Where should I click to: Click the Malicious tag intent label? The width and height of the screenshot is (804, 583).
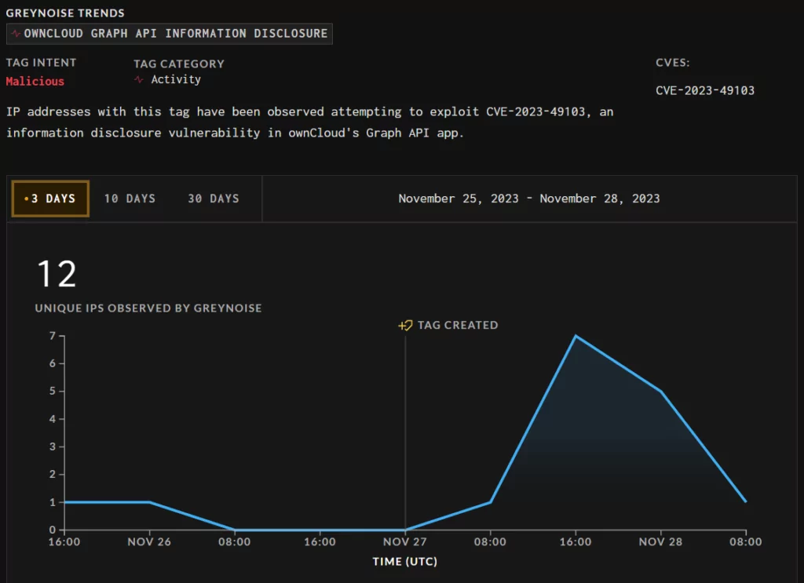click(x=35, y=81)
